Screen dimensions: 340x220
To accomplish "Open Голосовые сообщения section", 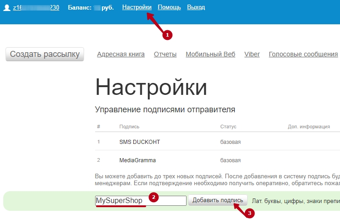I will (x=303, y=54).
